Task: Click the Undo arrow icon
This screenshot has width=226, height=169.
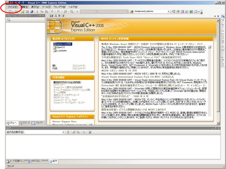Action: 52,11
